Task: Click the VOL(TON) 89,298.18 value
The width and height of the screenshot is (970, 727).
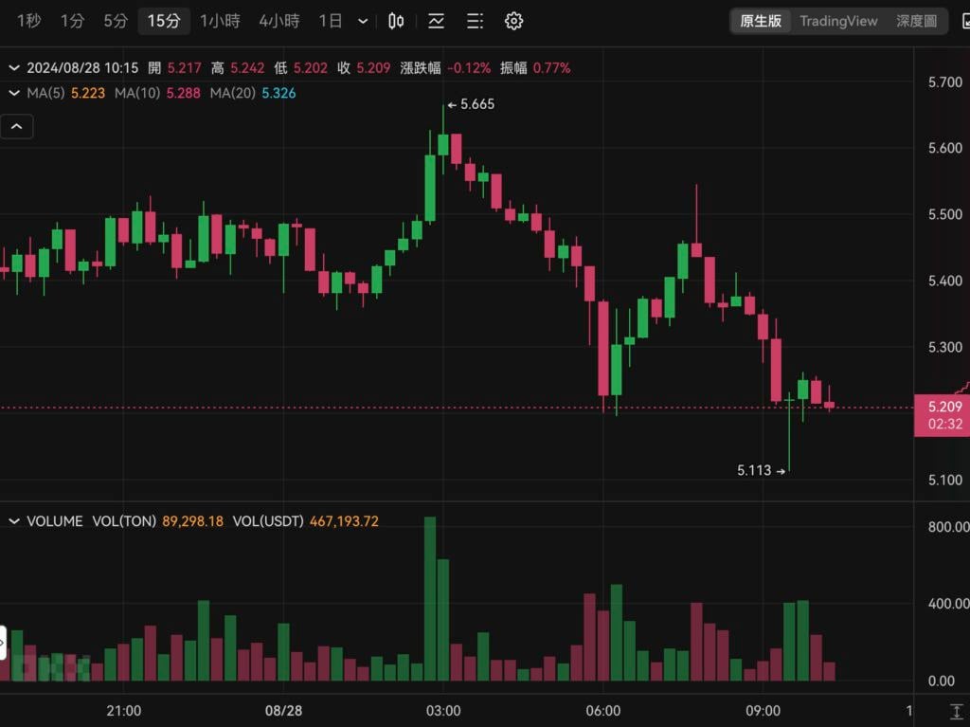Action: (x=192, y=521)
